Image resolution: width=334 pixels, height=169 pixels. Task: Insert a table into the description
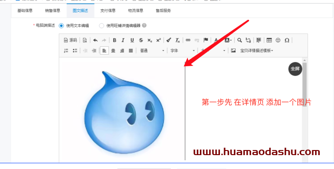(269, 40)
